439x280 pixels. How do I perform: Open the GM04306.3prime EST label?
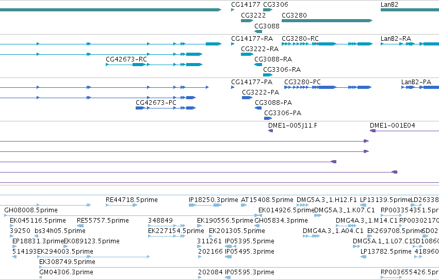tap(66, 272)
